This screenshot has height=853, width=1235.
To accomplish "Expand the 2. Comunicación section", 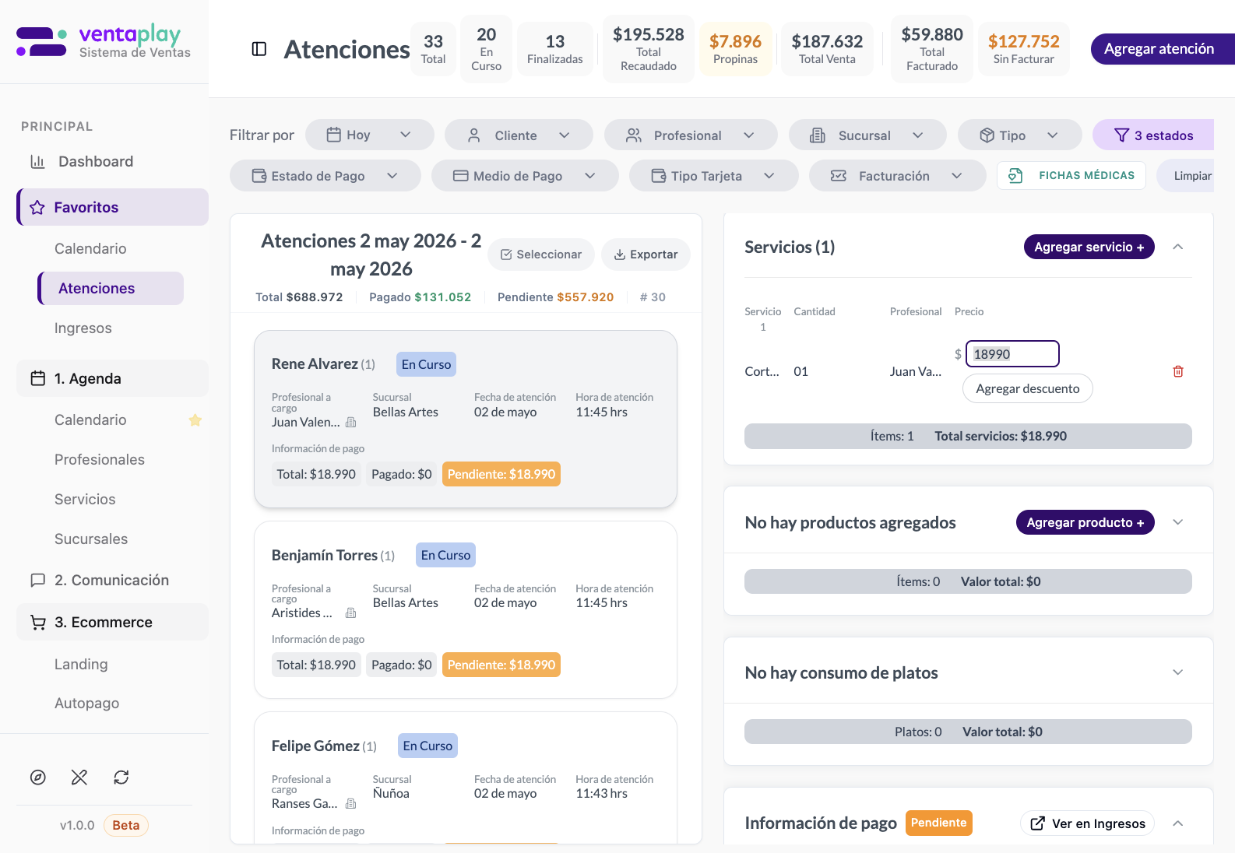I will (113, 580).
